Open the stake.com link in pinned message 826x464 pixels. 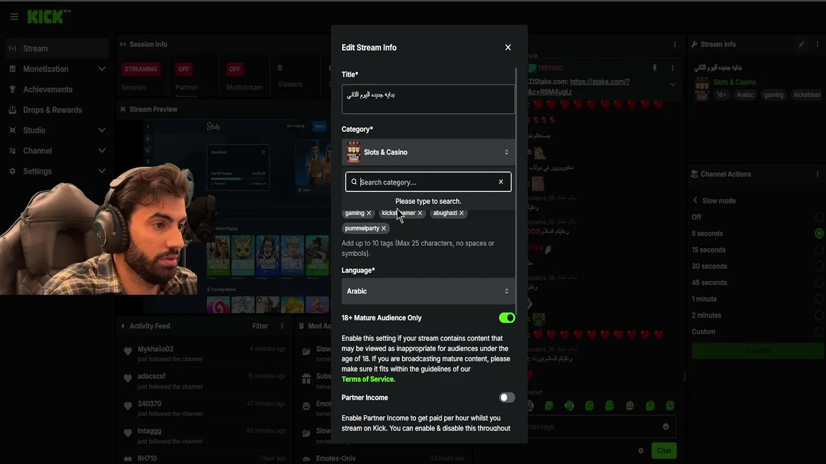click(x=599, y=82)
